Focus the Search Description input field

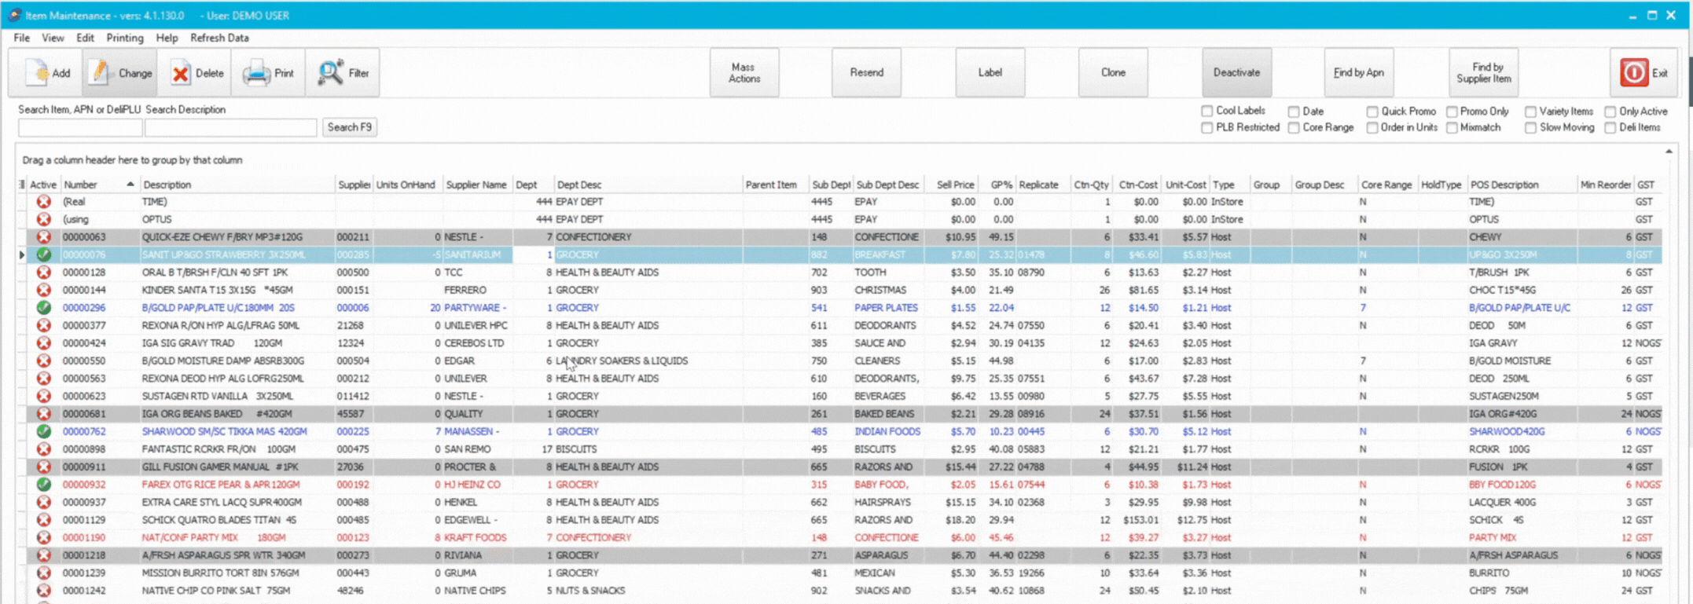(231, 127)
